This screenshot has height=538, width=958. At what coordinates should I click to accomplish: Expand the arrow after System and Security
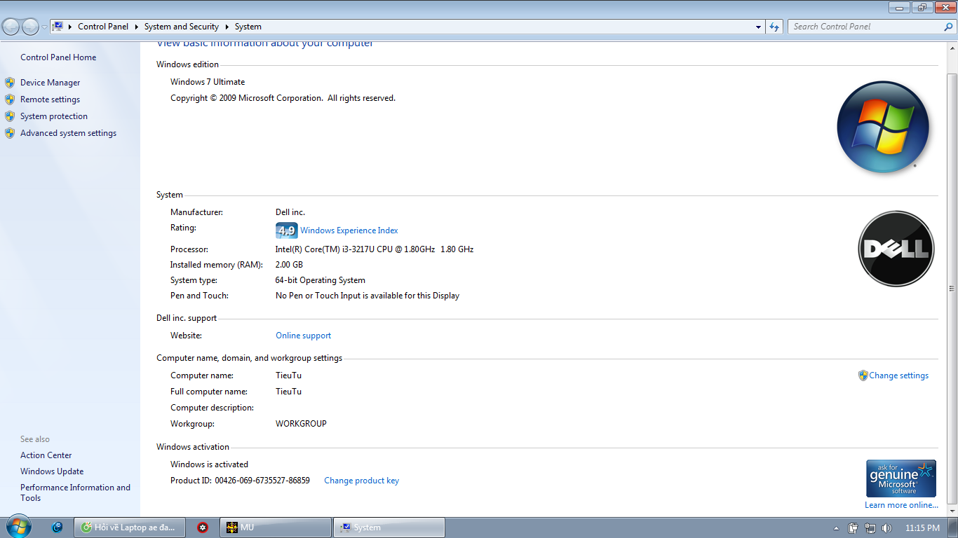coord(227,27)
